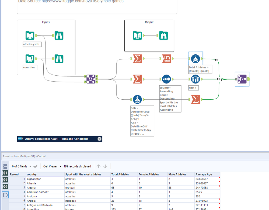269x210 pixels.
Task: Select the Andorra country cell
Action: coord(45,197)
